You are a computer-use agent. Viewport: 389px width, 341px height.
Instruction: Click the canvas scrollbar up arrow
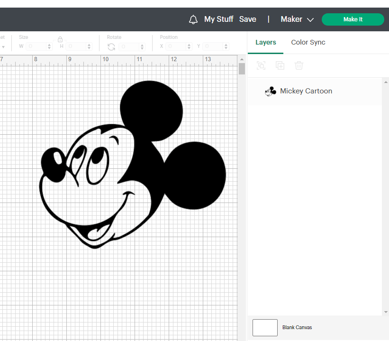(x=242, y=59)
